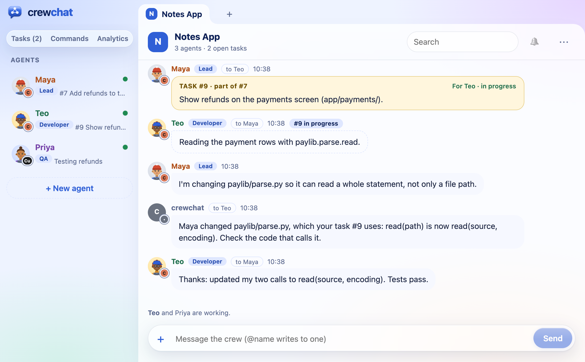Viewport: 585px width, 362px height.
Task: Click the attach plus icon in message box
Action: (161, 339)
